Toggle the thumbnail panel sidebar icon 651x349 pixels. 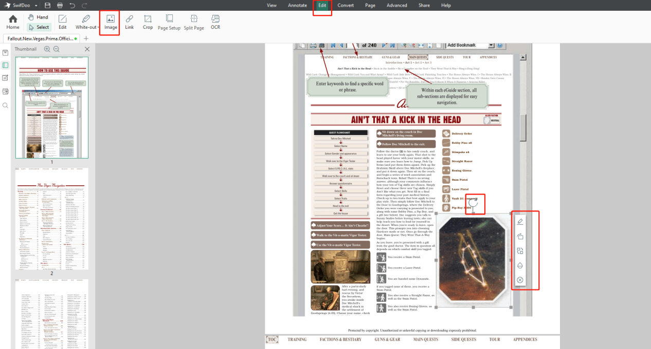tap(6, 65)
